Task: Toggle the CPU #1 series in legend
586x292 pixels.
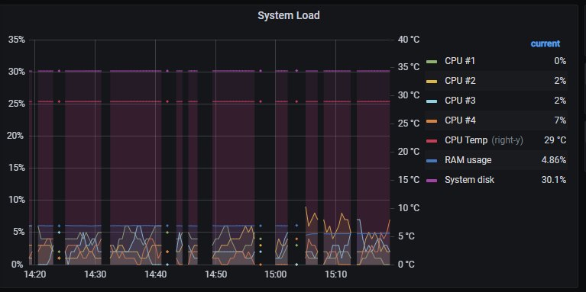Action: (460, 61)
